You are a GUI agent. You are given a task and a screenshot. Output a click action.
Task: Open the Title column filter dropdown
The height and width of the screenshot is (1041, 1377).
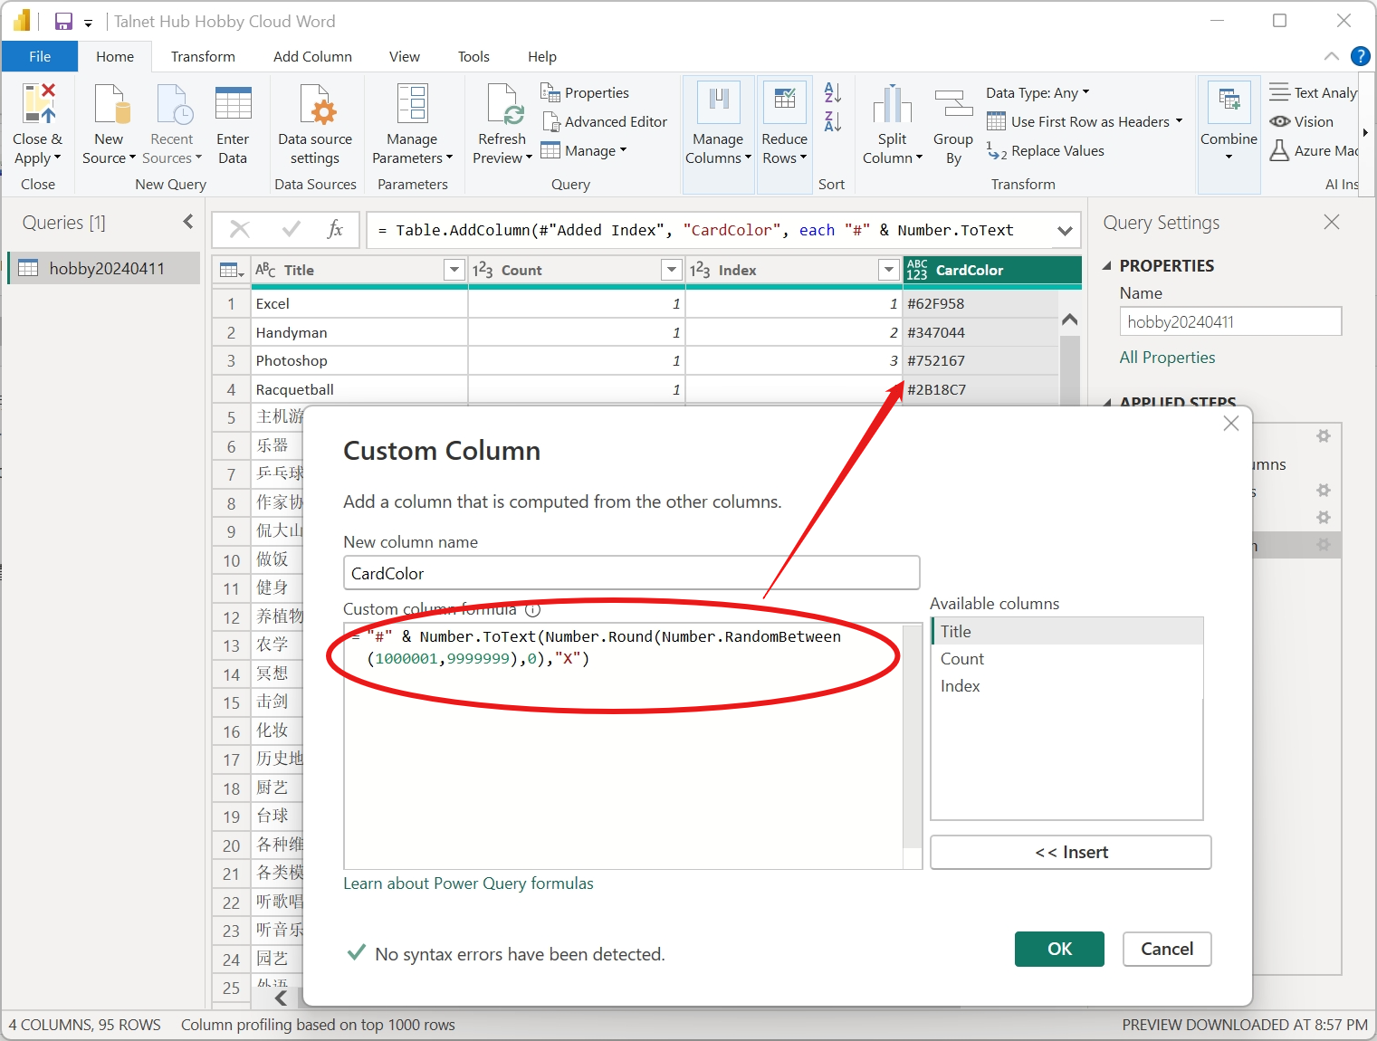454,270
